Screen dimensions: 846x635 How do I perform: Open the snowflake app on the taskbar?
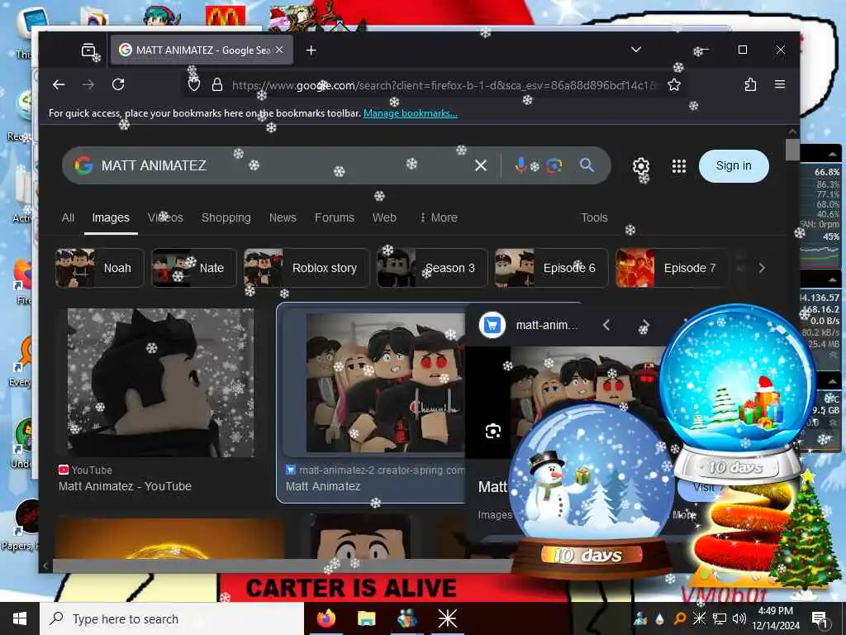coord(447,618)
